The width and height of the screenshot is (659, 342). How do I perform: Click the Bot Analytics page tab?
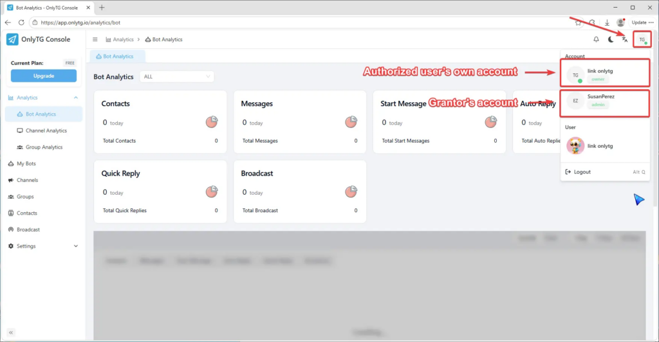[x=118, y=57]
